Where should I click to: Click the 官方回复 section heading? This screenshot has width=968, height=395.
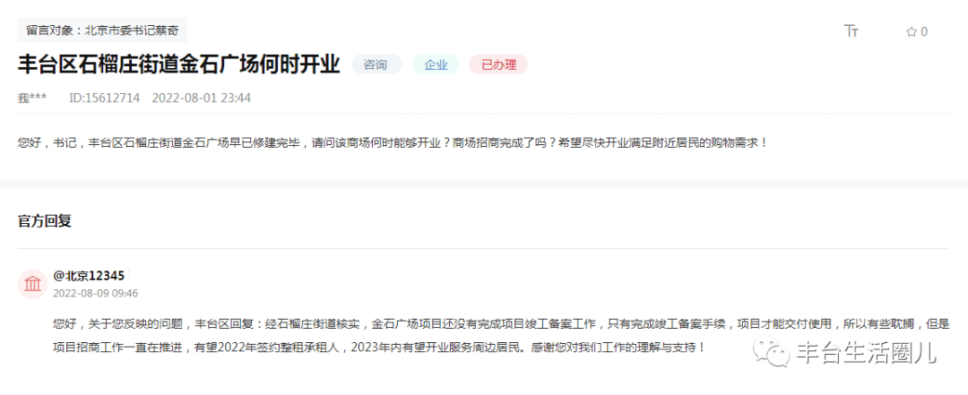(45, 221)
